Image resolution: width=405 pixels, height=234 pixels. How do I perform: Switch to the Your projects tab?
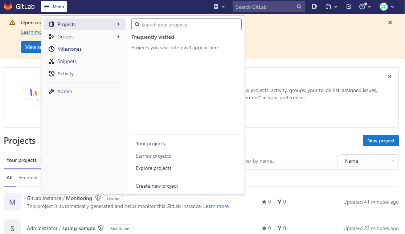tap(21, 160)
